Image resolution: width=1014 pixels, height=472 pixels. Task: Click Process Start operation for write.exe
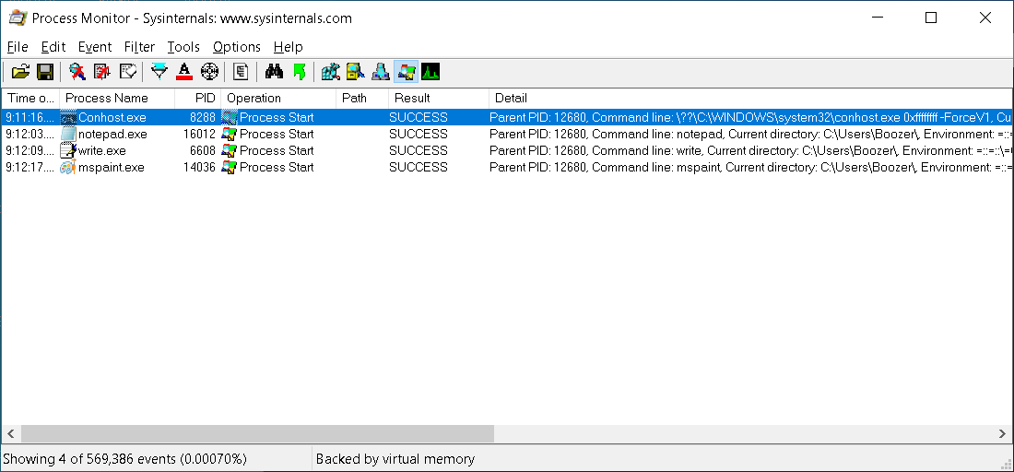click(277, 150)
